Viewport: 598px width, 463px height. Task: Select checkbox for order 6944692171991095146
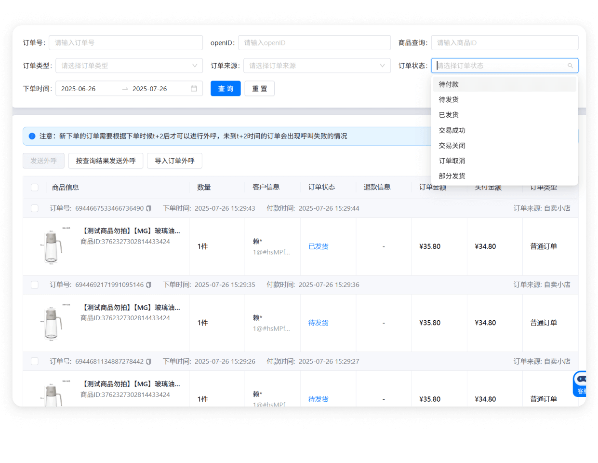(35, 285)
